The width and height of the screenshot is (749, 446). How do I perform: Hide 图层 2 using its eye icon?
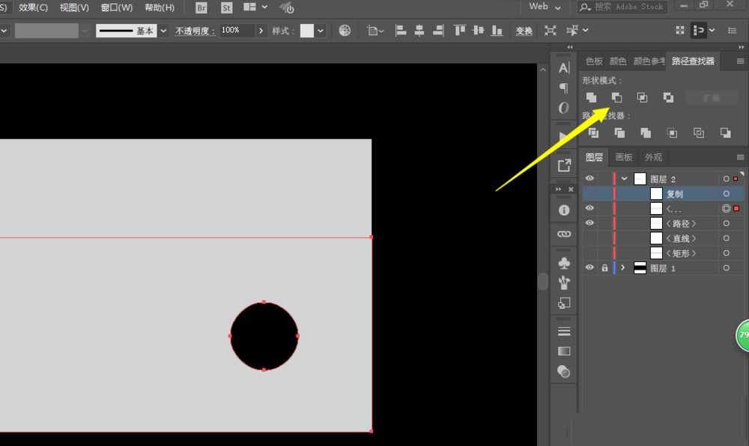pos(589,179)
